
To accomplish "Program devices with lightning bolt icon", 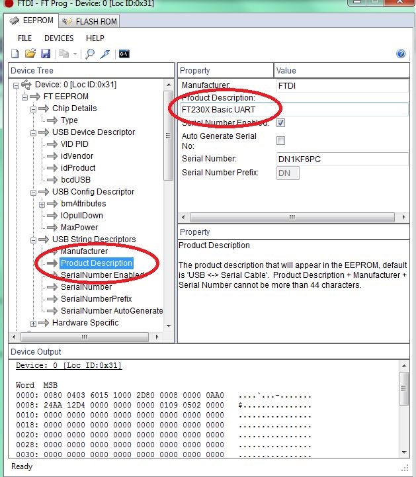I will pyautogui.click(x=105, y=54).
